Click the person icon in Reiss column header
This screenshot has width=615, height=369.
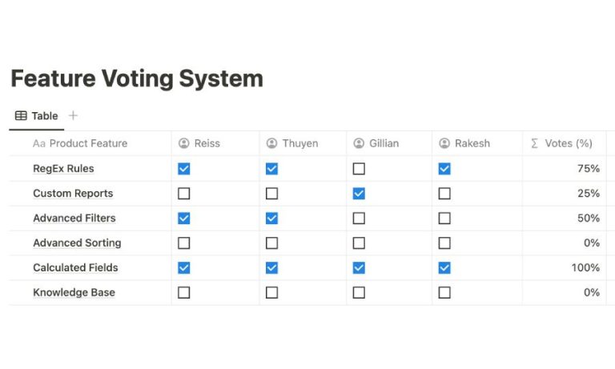[x=184, y=143]
